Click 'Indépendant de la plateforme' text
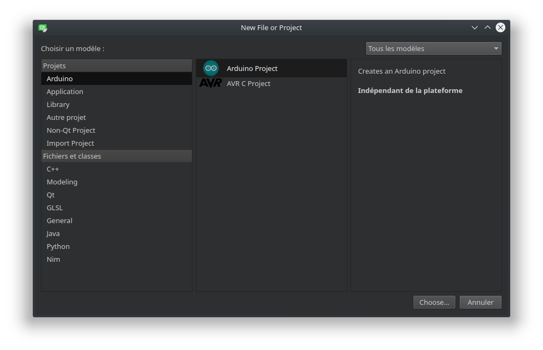The width and height of the screenshot is (543, 350). pos(410,91)
